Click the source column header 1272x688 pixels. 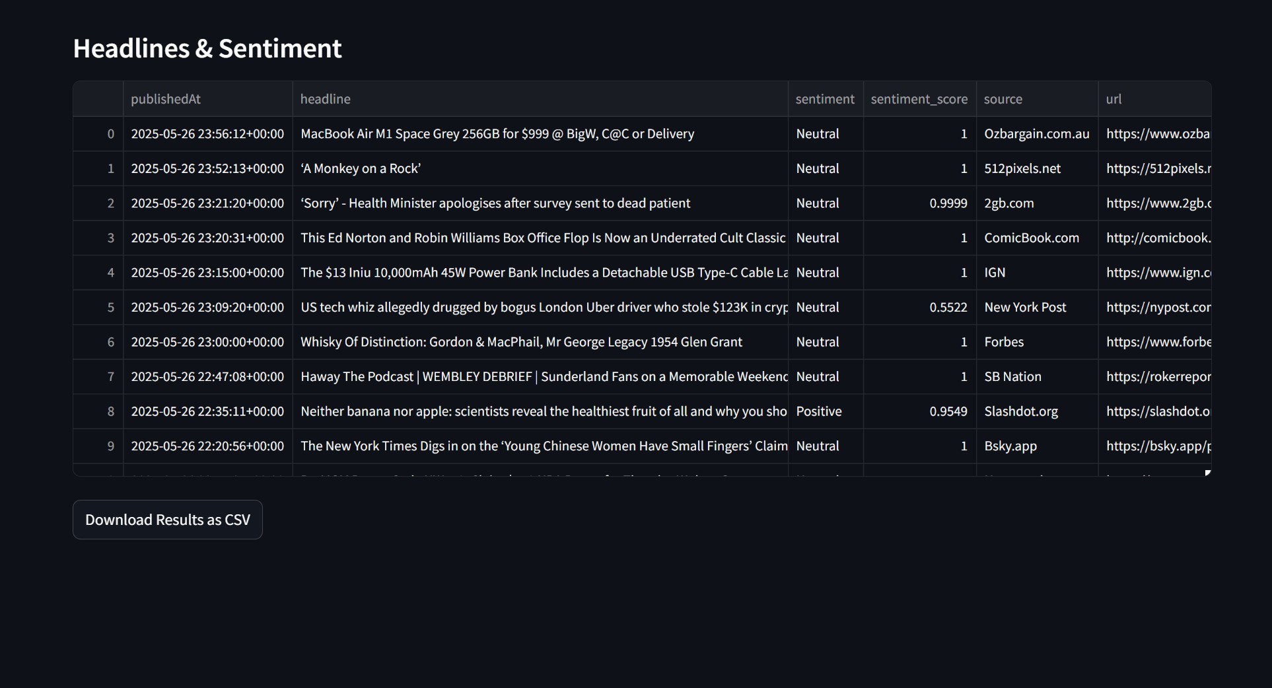(x=1037, y=99)
